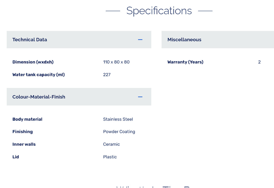Select the Dimension (wxdxh) label
The width and height of the screenshot is (274, 188).
pos(33,62)
